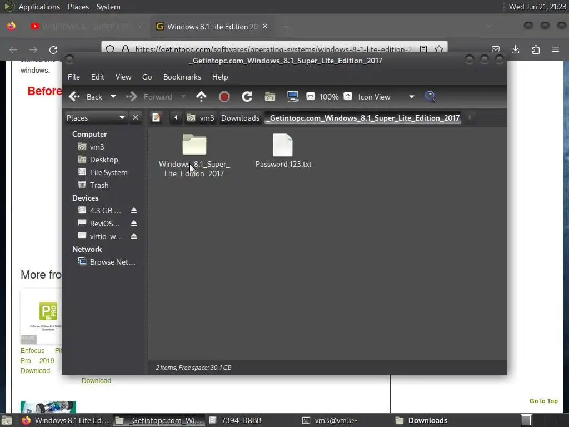Open the Enfocus PitStop Pro thumbnail

point(41,316)
